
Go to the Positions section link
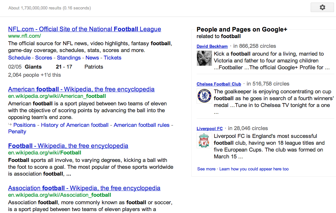pos(24,125)
